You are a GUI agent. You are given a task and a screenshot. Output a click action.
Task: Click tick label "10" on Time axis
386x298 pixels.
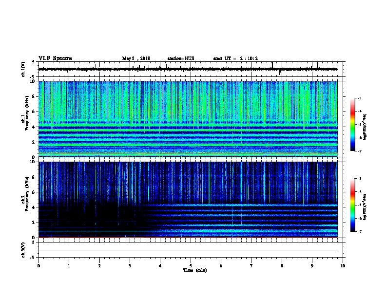click(343, 266)
